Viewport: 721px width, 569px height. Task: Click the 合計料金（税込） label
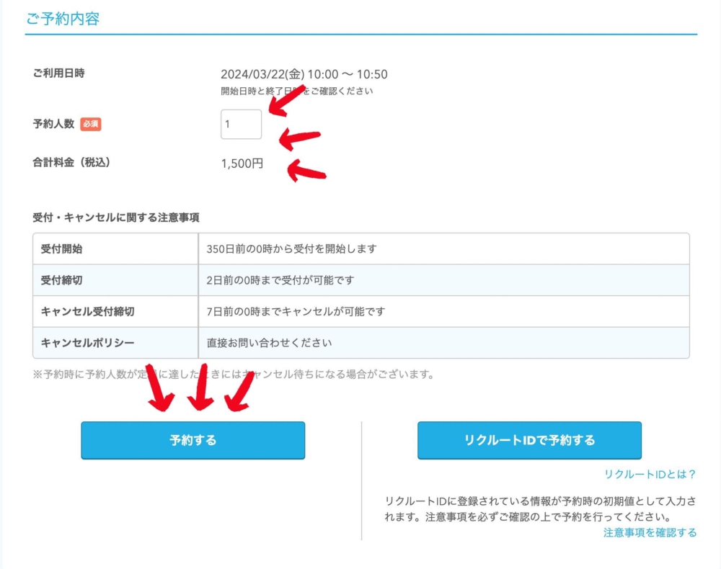(x=71, y=163)
